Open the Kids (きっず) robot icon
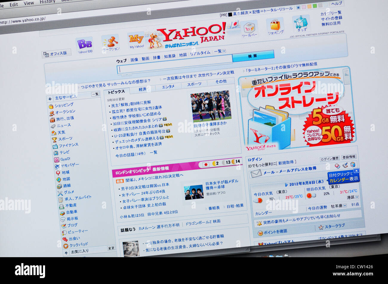The height and width of the screenshot is (284, 388). point(301,23)
